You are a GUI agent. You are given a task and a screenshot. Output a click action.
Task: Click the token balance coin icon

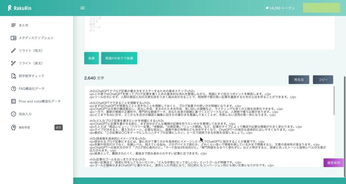coord(267,8)
